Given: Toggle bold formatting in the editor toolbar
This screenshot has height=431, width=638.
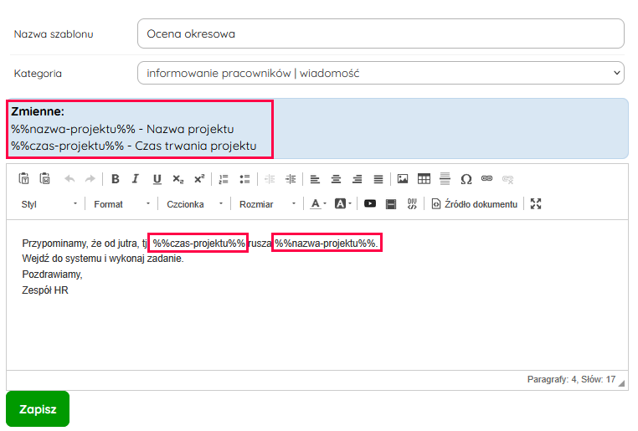Looking at the screenshot, I should click(x=116, y=178).
